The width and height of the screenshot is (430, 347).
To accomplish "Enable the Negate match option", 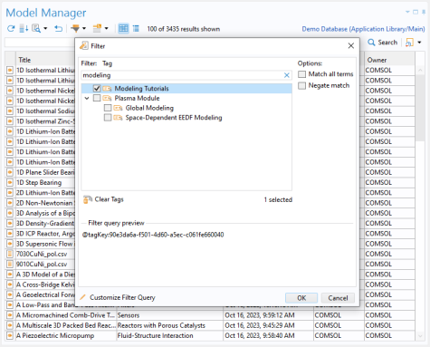I will click(x=301, y=86).
